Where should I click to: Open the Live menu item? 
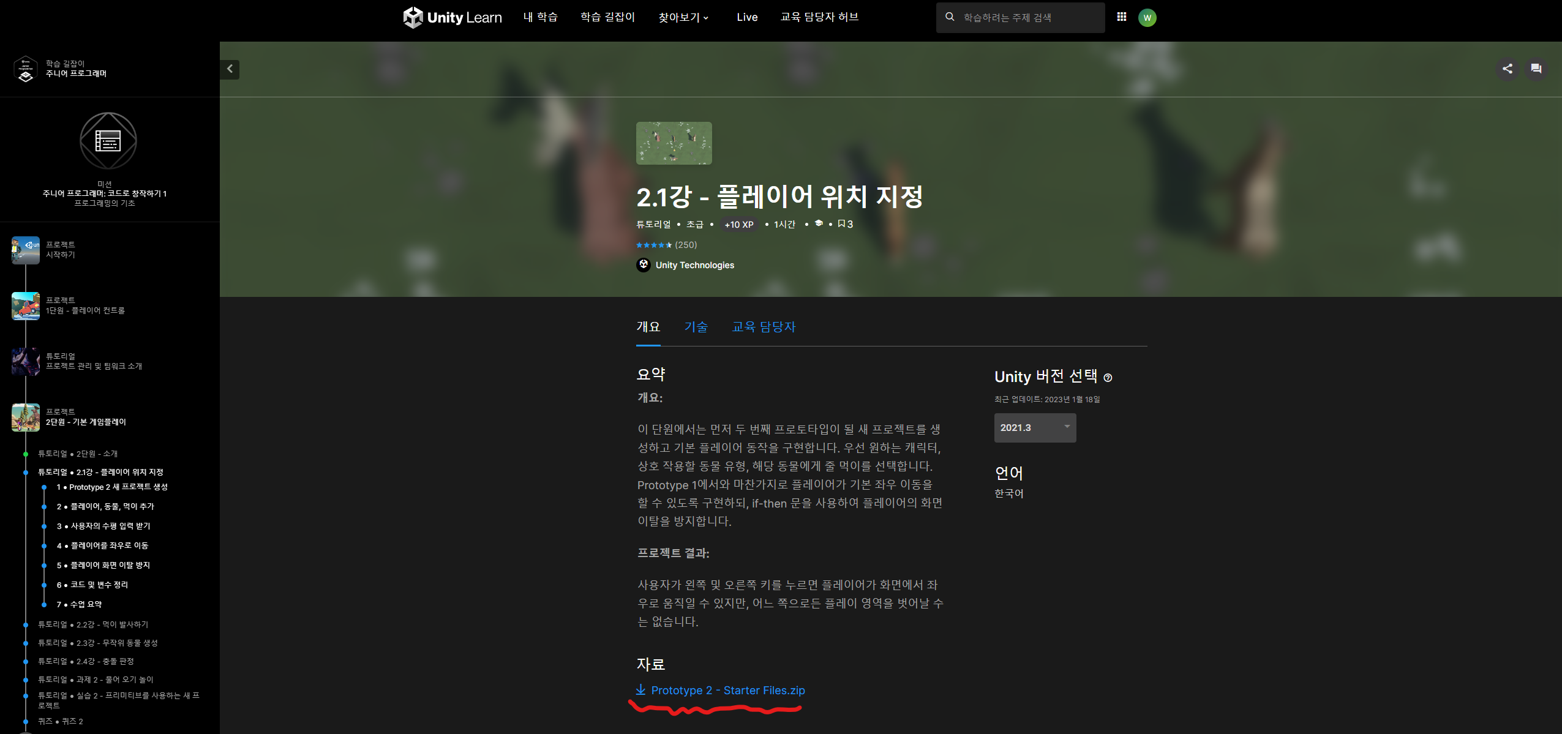tap(746, 17)
